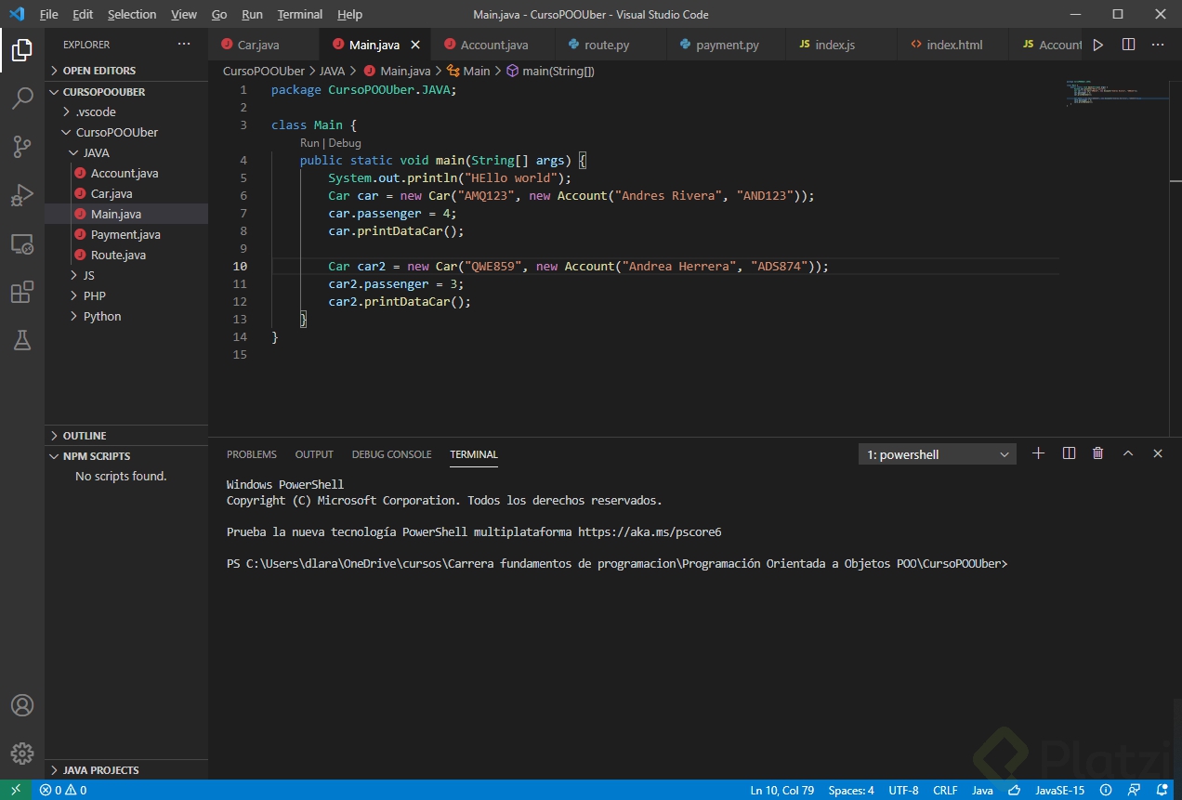Open the Source Control view
This screenshot has height=800, width=1182.
pyautogui.click(x=22, y=147)
